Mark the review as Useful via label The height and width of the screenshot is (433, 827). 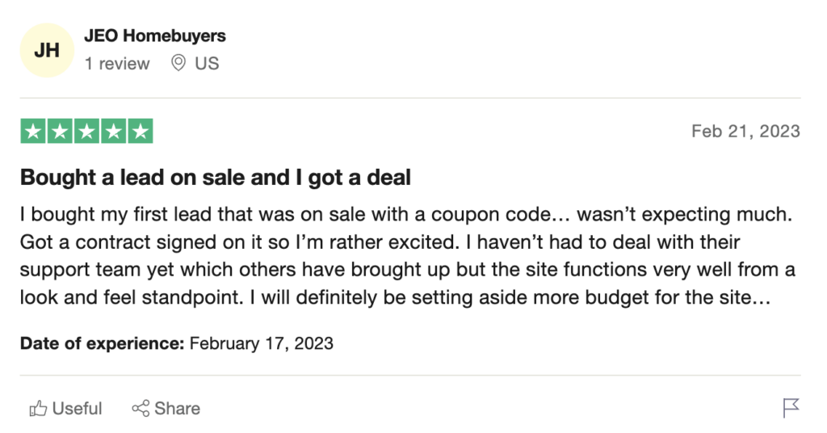coord(78,409)
